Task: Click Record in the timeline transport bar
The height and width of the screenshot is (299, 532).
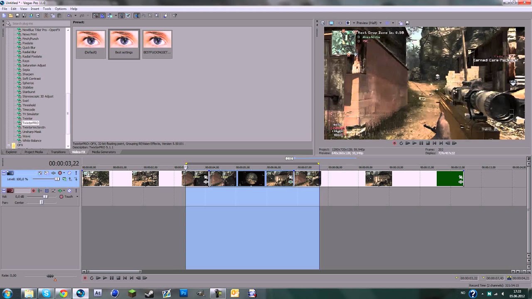Action: pyautogui.click(x=85, y=278)
